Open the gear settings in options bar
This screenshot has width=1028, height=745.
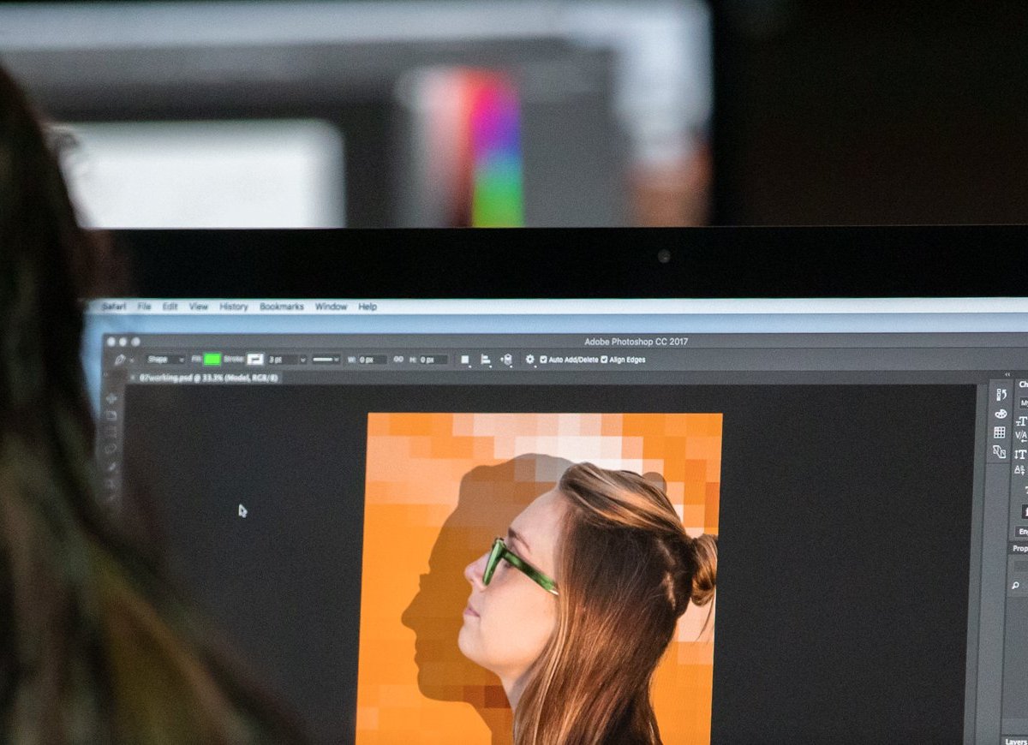point(530,360)
